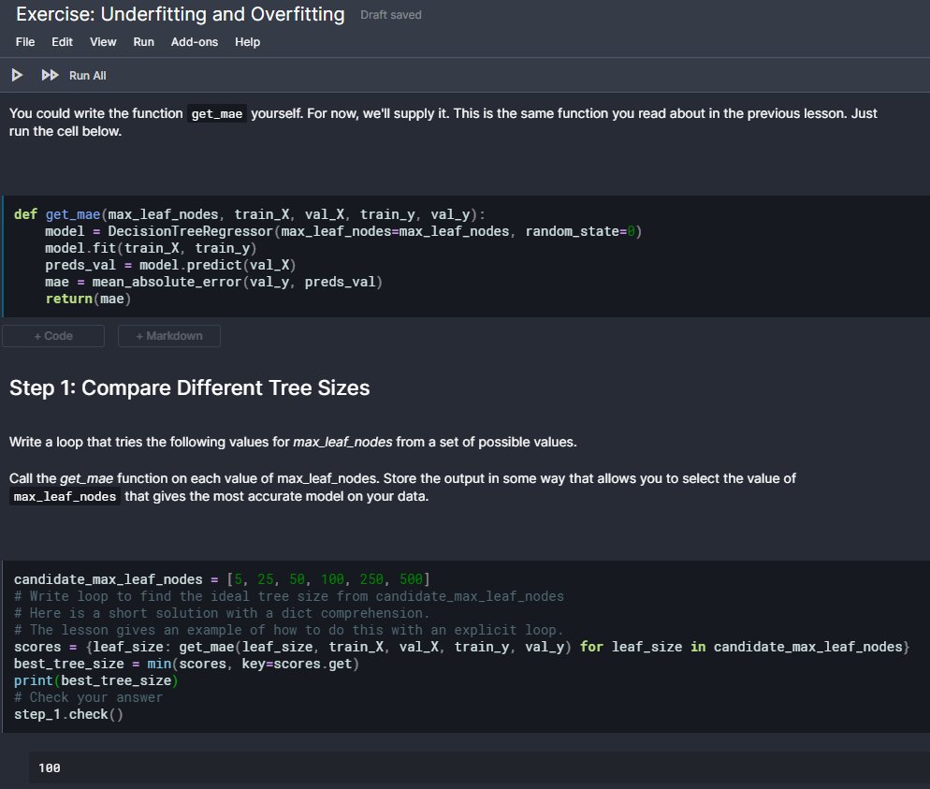Open the Run menu
This screenshot has width=930, height=789.
pos(143,42)
